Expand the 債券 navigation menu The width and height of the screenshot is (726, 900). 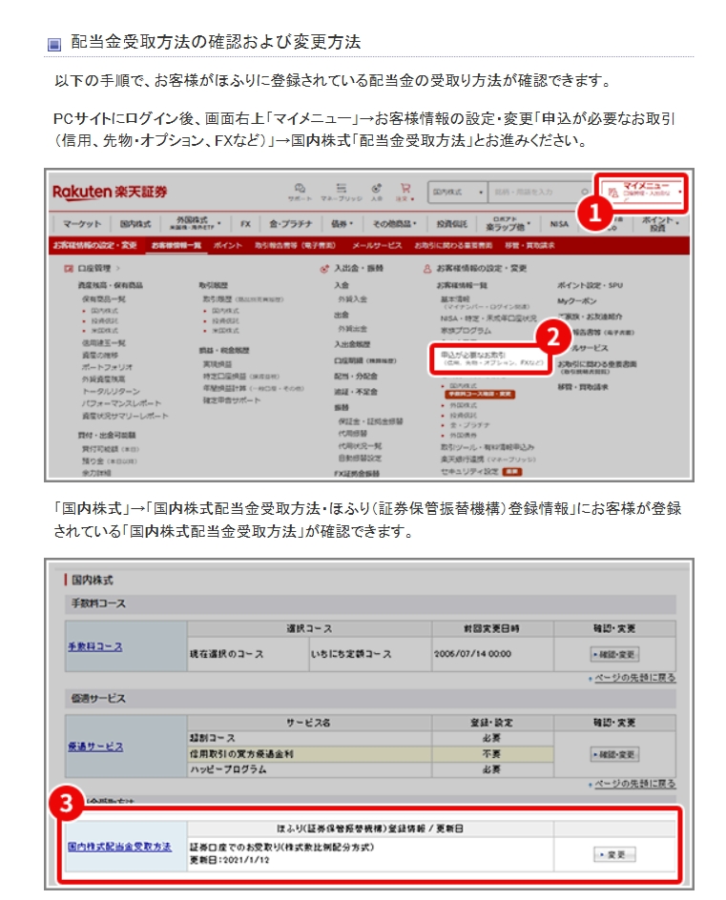coord(342,224)
